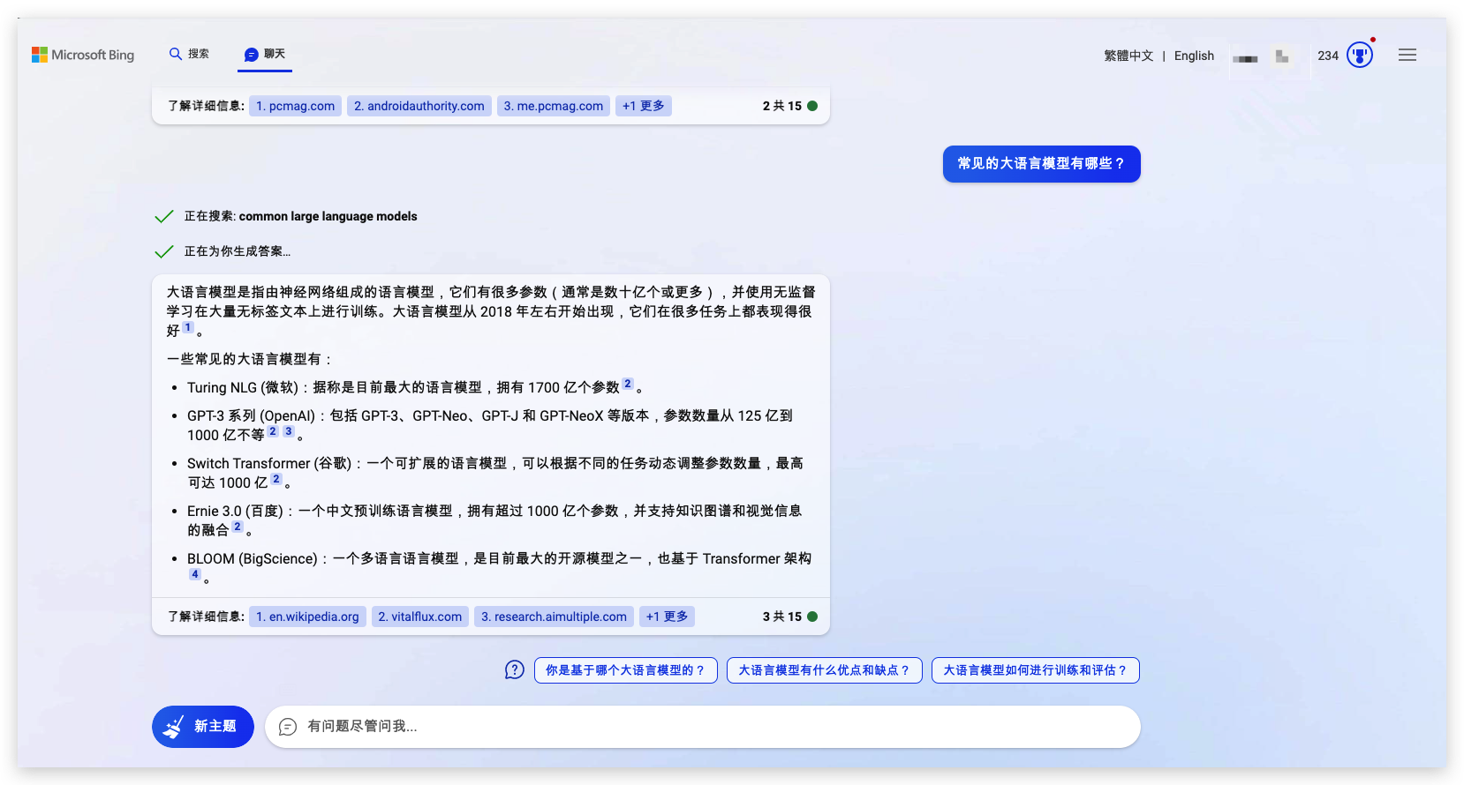The width and height of the screenshot is (1464, 785).
Task: Open the profile avatar thumbnail
Action: pyautogui.click(x=1282, y=56)
